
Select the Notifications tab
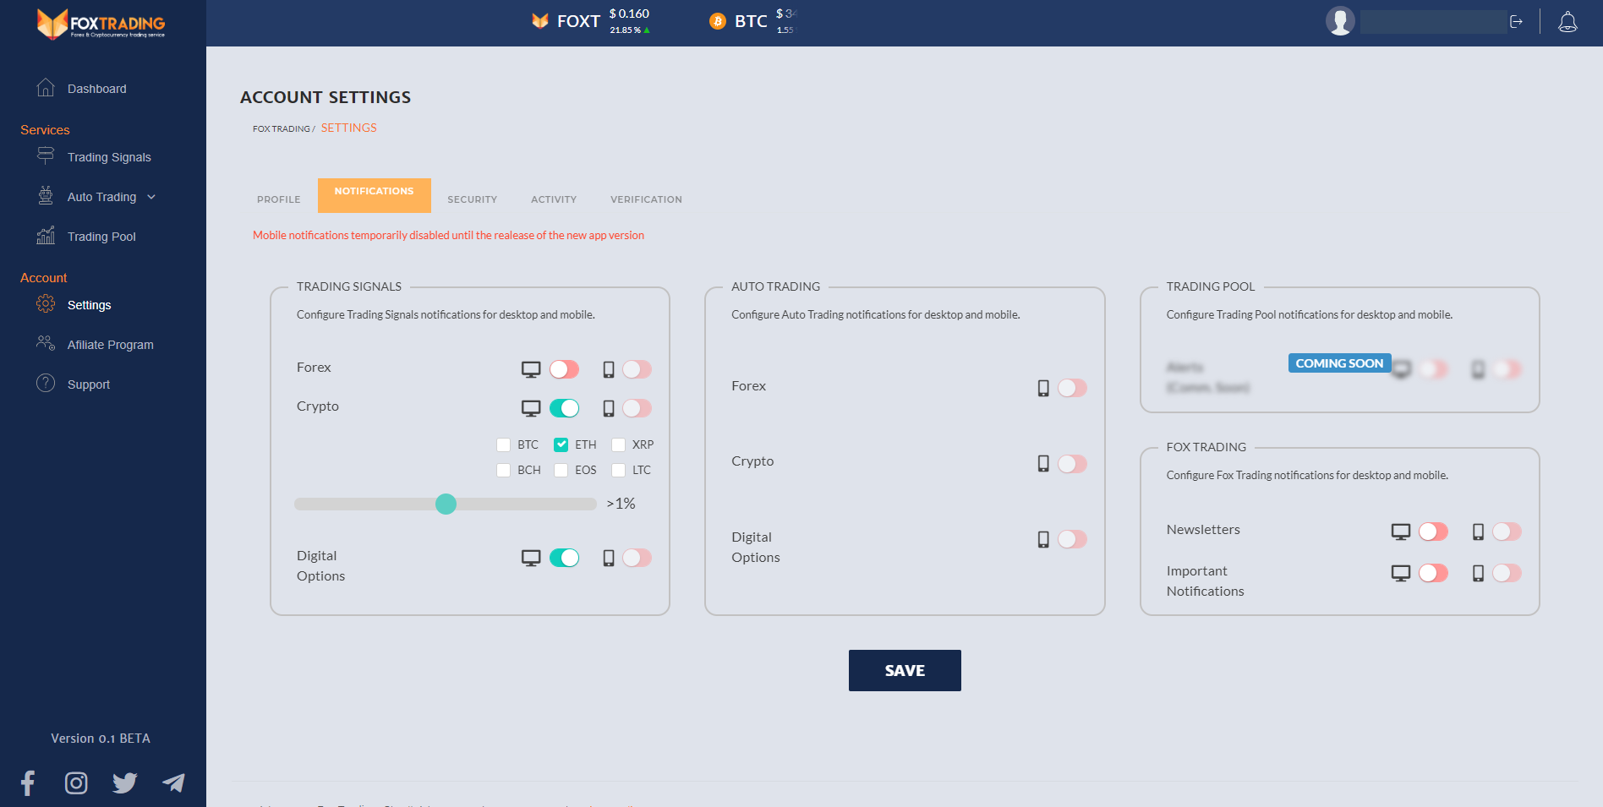[x=375, y=195]
